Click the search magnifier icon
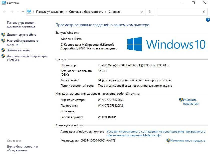The width and height of the screenshot is (210, 156). click(204, 12)
